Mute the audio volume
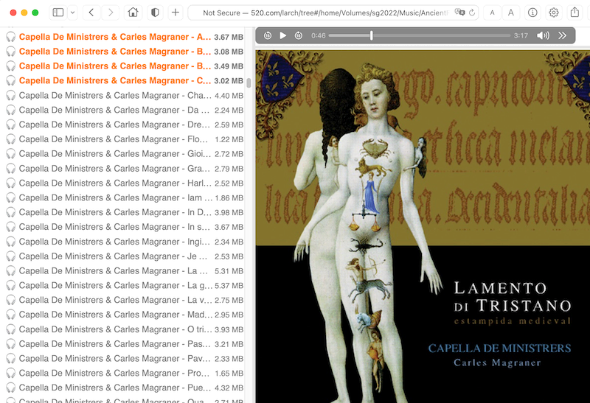Viewport: 590px width, 403px height. click(543, 35)
